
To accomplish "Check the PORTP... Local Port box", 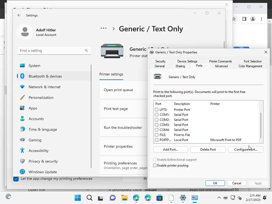I will [x=156, y=140].
